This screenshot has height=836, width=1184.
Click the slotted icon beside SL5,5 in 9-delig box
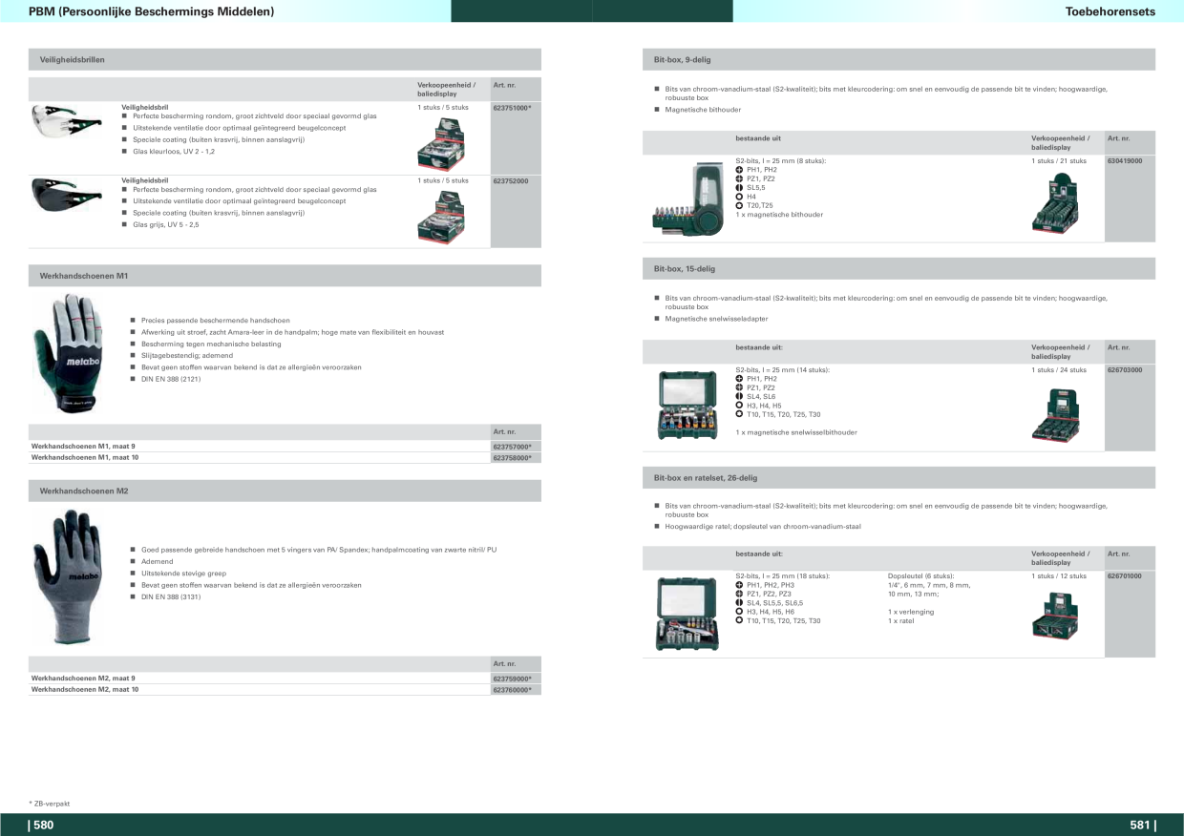pyautogui.click(x=739, y=188)
